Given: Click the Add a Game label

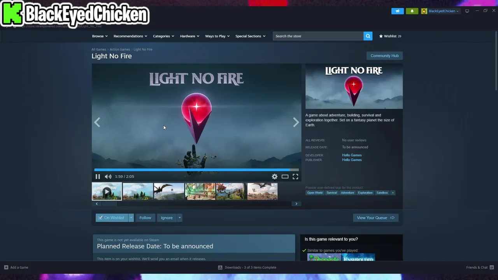Looking at the screenshot, I should pyautogui.click(x=19, y=268).
